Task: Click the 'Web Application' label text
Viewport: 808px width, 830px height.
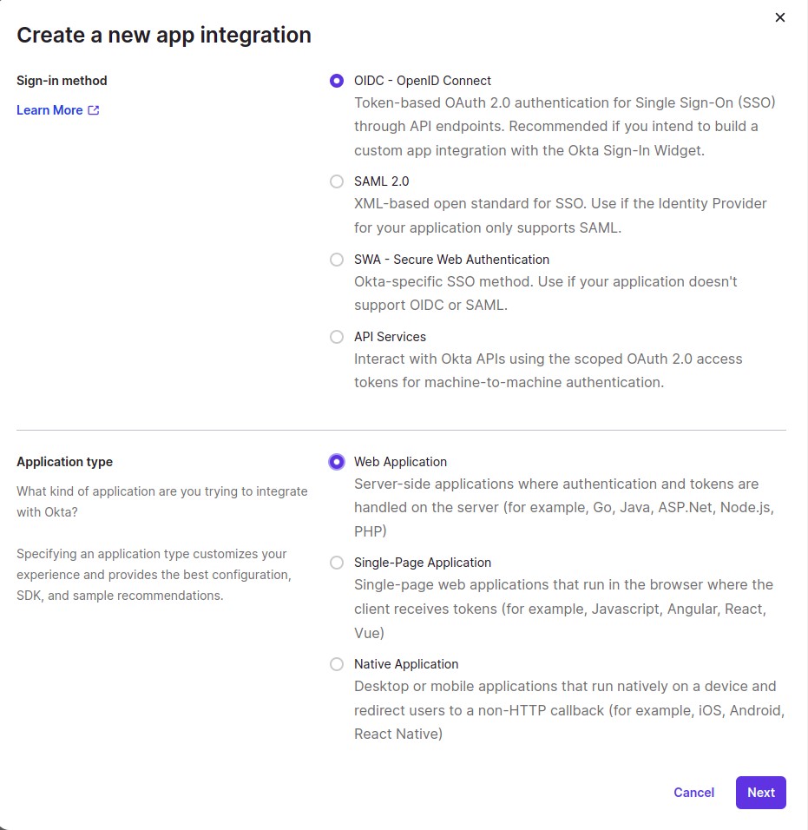Action: pos(401,462)
